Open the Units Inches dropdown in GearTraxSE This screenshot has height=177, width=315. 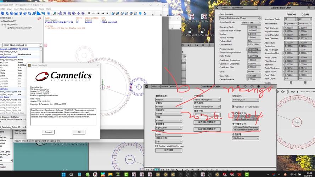(x=254, y=72)
